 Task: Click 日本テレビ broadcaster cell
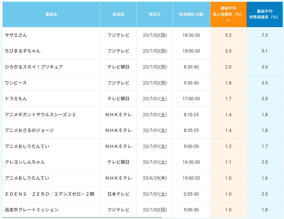pos(119,194)
